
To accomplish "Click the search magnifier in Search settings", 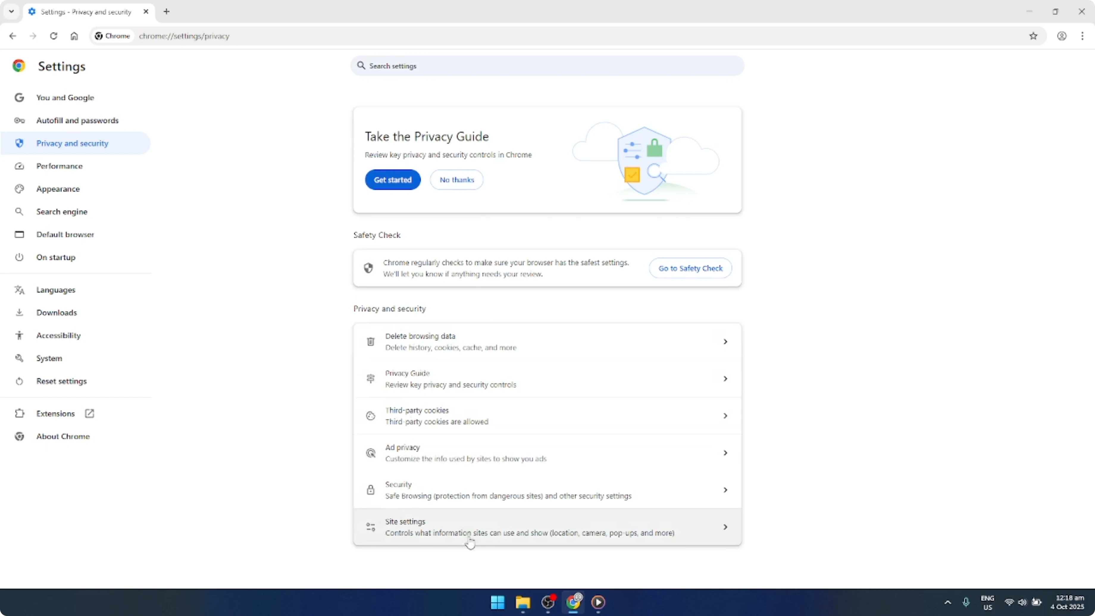I will pos(361,66).
